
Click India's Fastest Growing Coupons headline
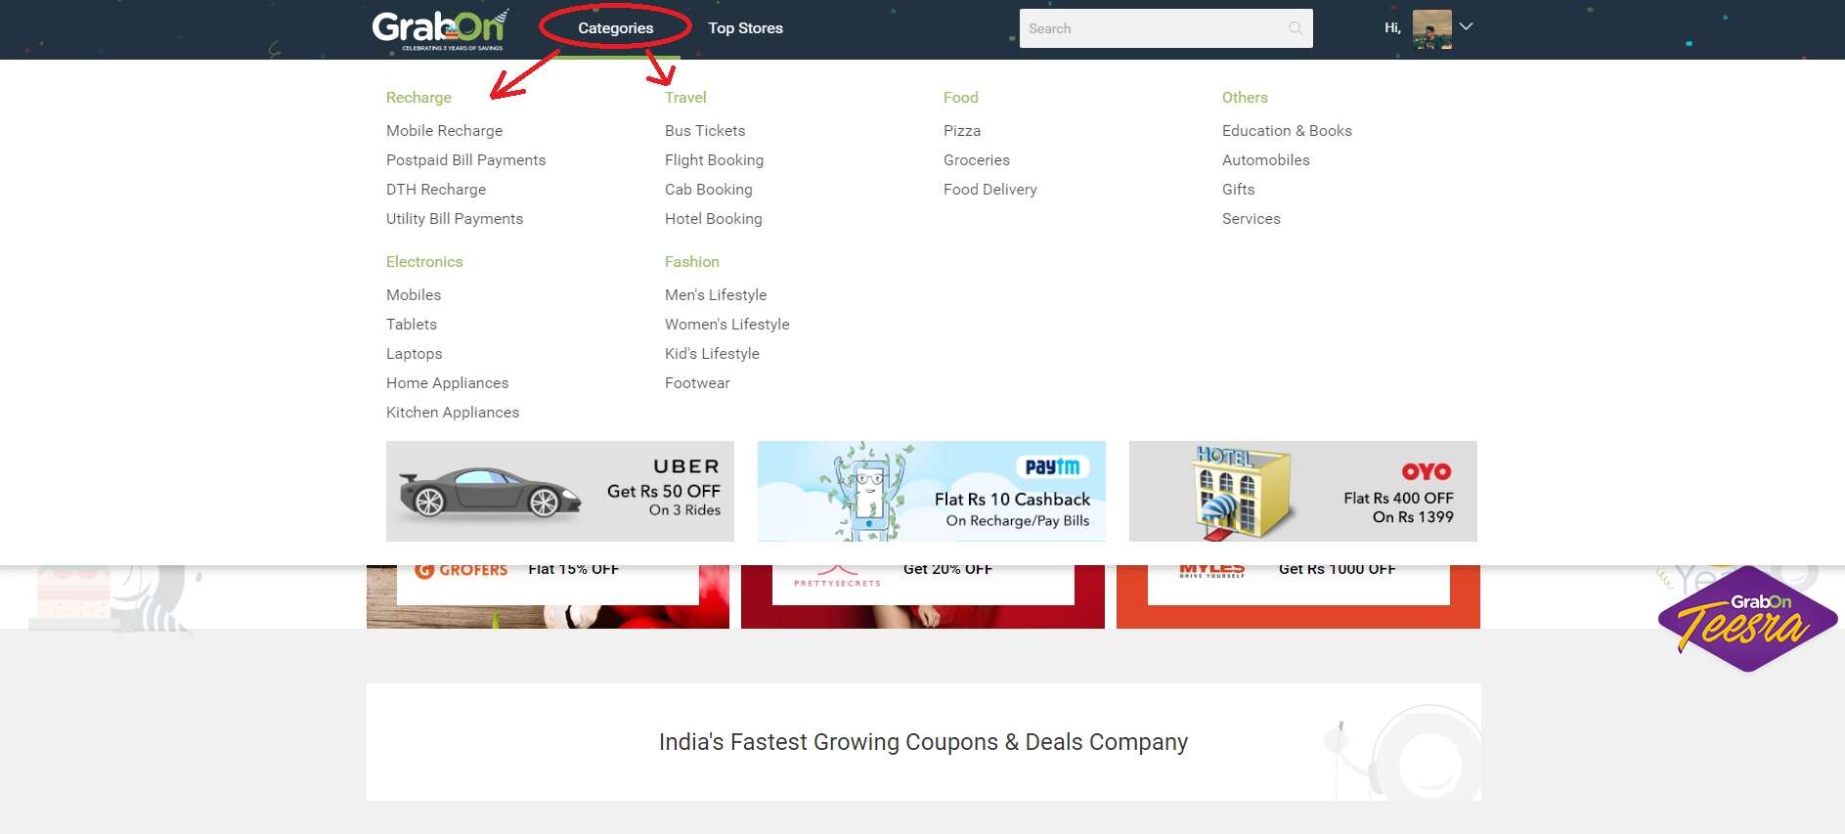pos(923,742)
